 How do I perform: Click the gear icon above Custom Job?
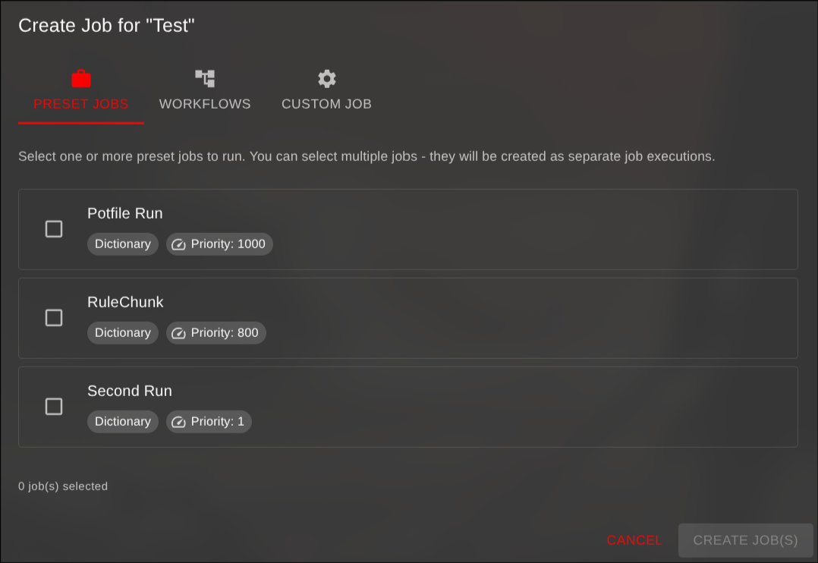tap(326, 77)
